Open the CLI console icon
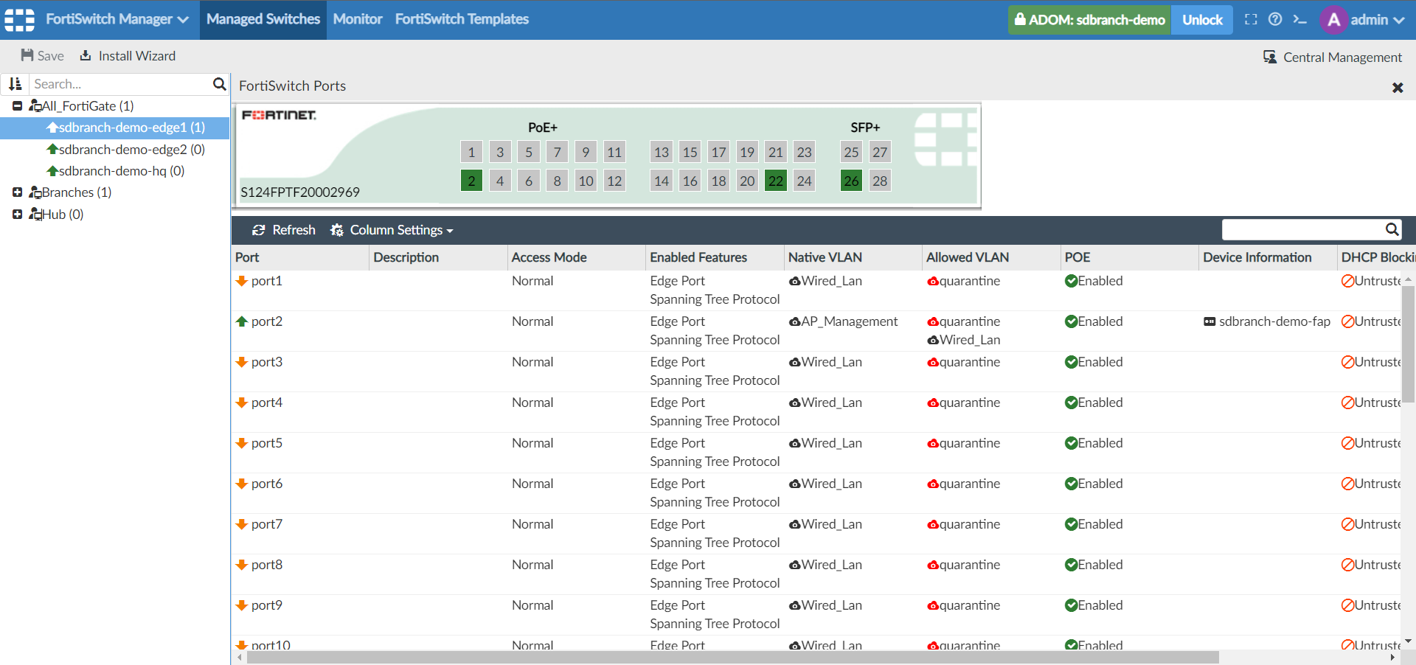Viewport: 1416px width, 665px height. (1299, 20)
